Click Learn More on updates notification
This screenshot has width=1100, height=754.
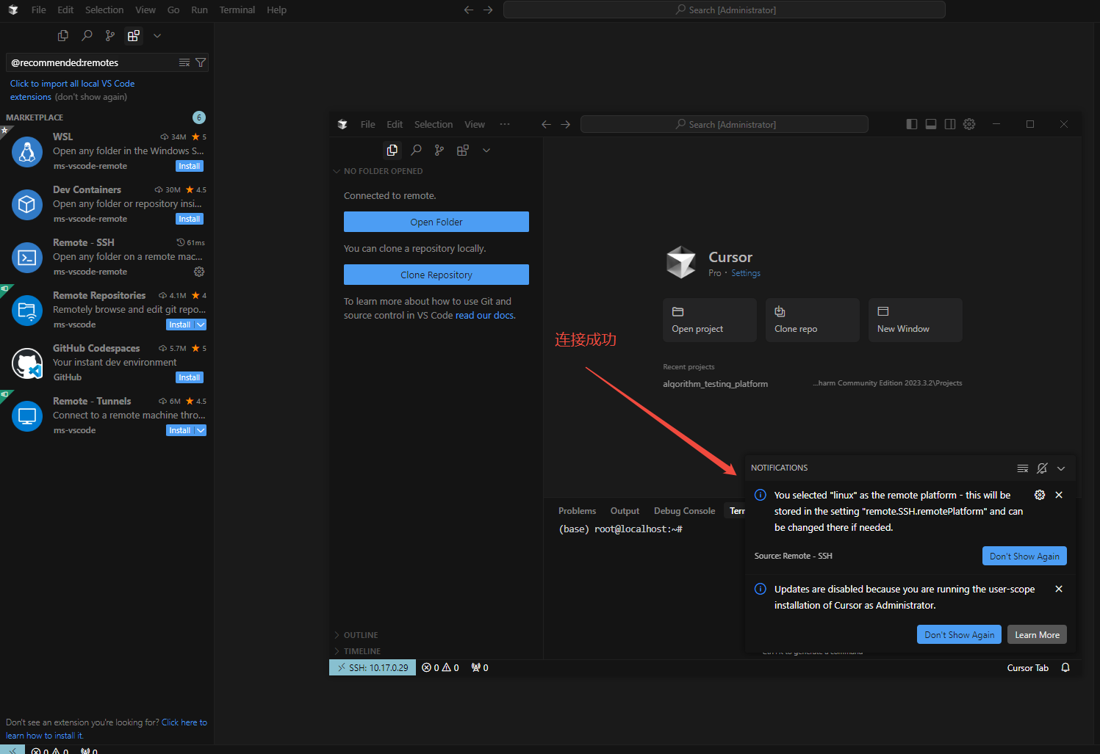[1037, 634]
